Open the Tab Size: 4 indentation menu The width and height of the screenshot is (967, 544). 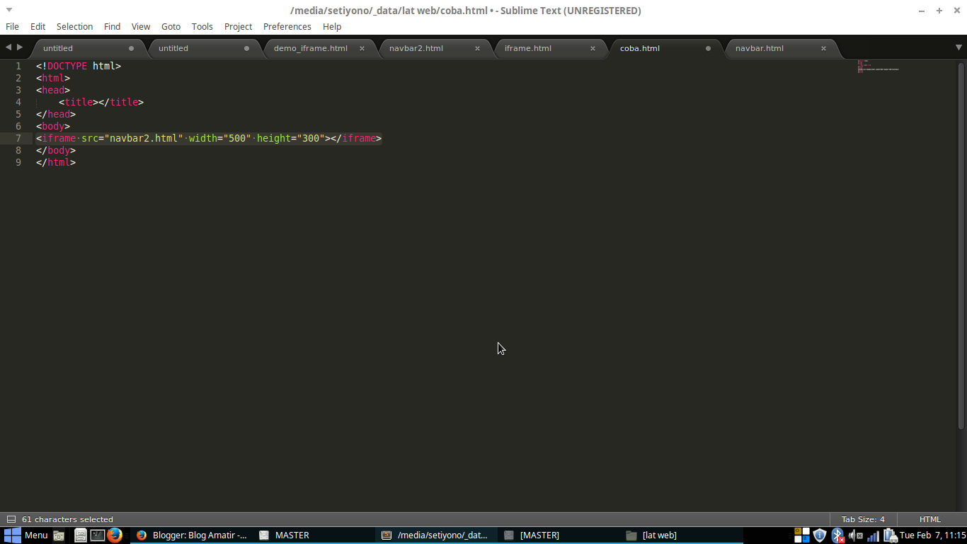click(x=862, y=519)
